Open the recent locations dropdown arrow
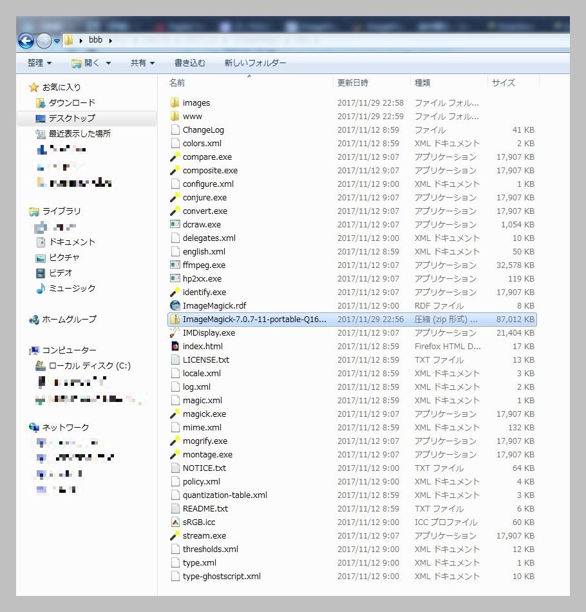Image resolution: width=586 pixels, height=612 pixels. coord(57,41)
